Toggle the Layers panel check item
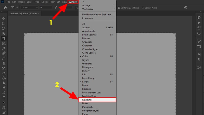204x115 pixels. point(97,82)
